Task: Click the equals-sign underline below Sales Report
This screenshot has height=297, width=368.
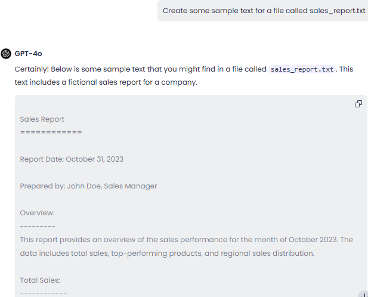Action: [51, 132]
